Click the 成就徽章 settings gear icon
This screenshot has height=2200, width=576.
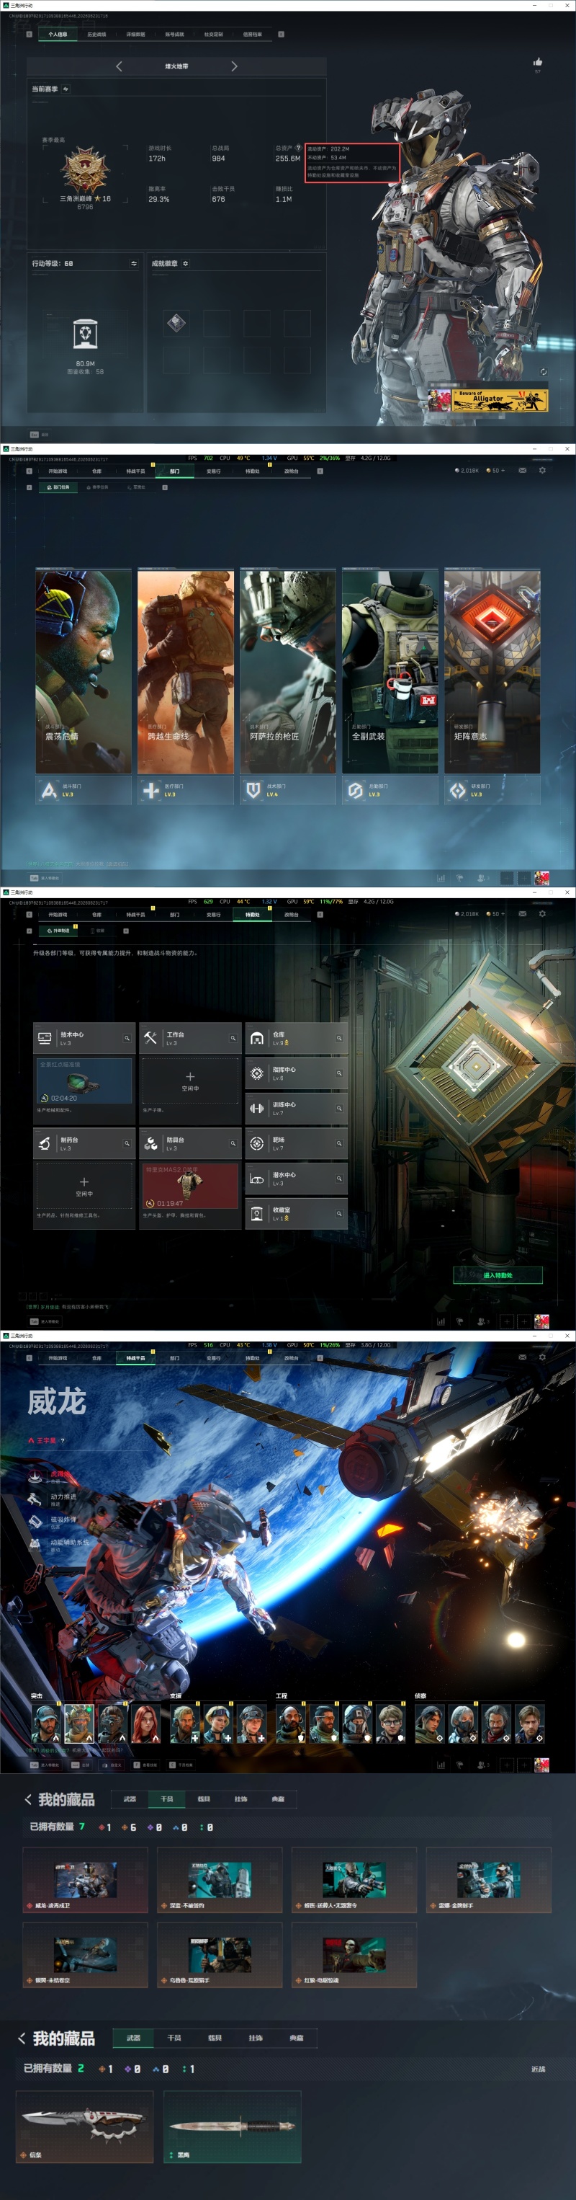pyautogui.click(x=185, y=263)
